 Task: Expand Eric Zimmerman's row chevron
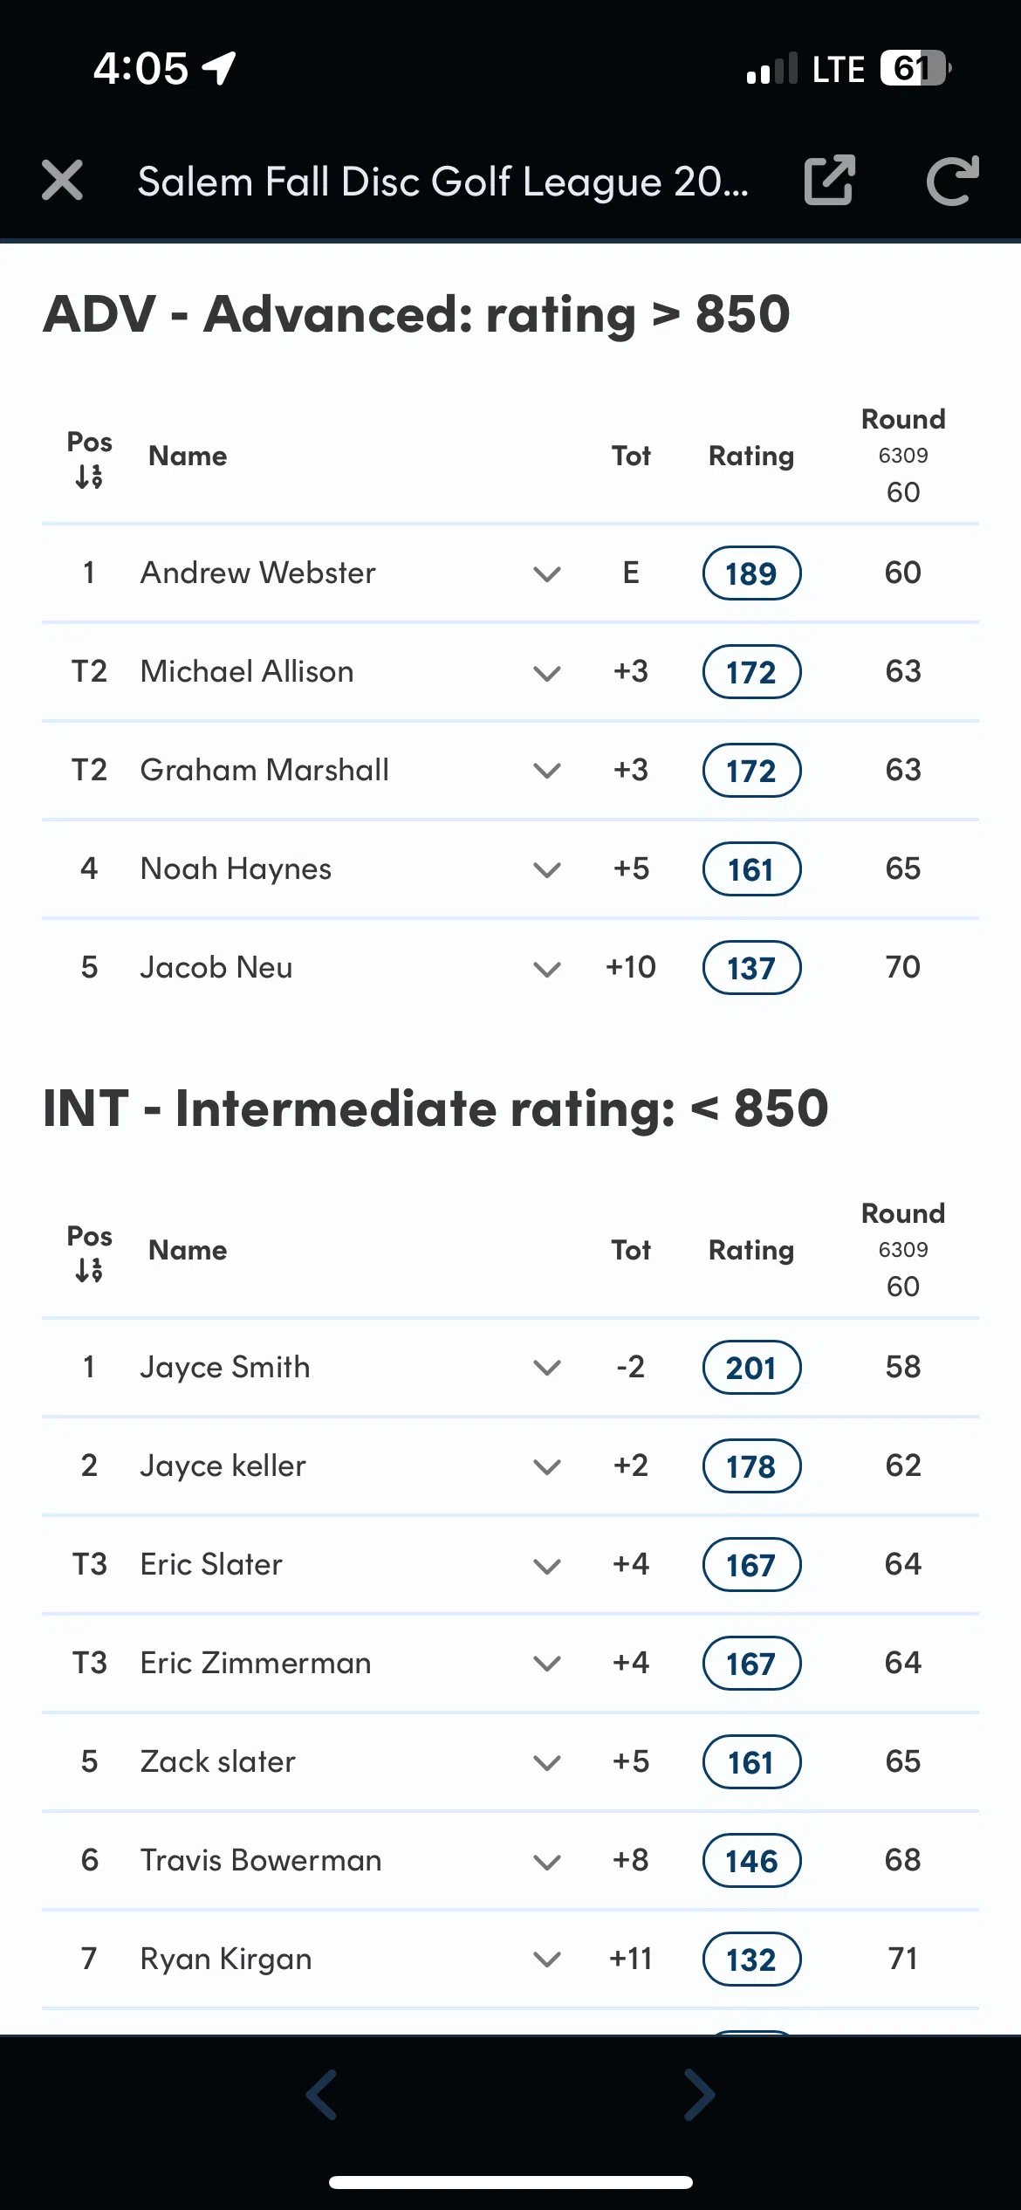(x=547, y=1664)
